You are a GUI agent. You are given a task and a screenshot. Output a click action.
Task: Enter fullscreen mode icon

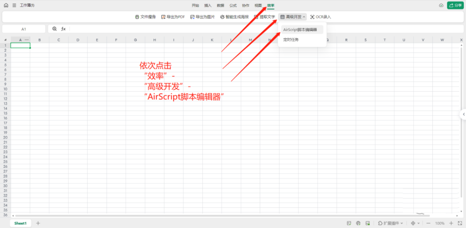coord(460,223)
